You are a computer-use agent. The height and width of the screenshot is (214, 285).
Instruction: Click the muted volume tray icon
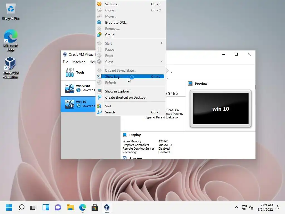pos(251,207)
